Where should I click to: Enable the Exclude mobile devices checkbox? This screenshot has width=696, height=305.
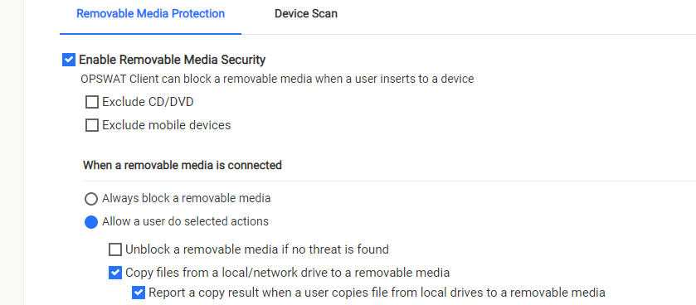(92, 125)
